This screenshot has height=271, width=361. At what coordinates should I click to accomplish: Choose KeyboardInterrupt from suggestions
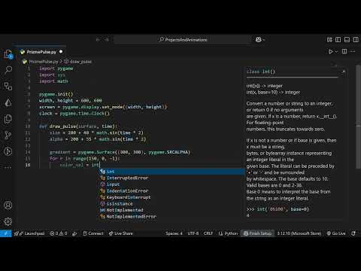tap(172, 197)
